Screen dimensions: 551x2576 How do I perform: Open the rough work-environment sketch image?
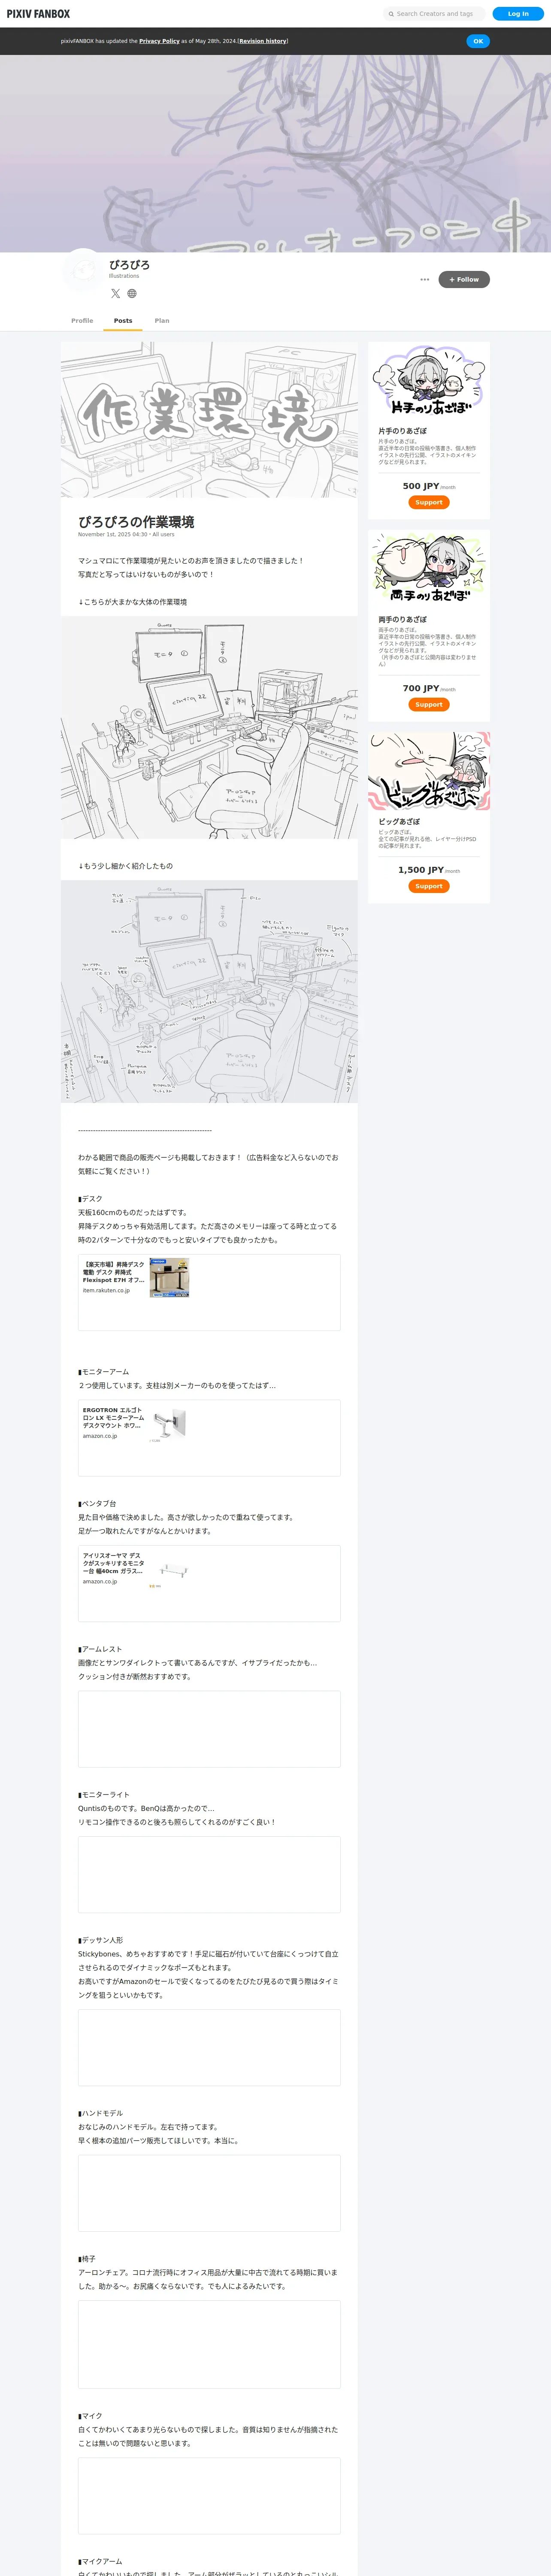[209, 727]
